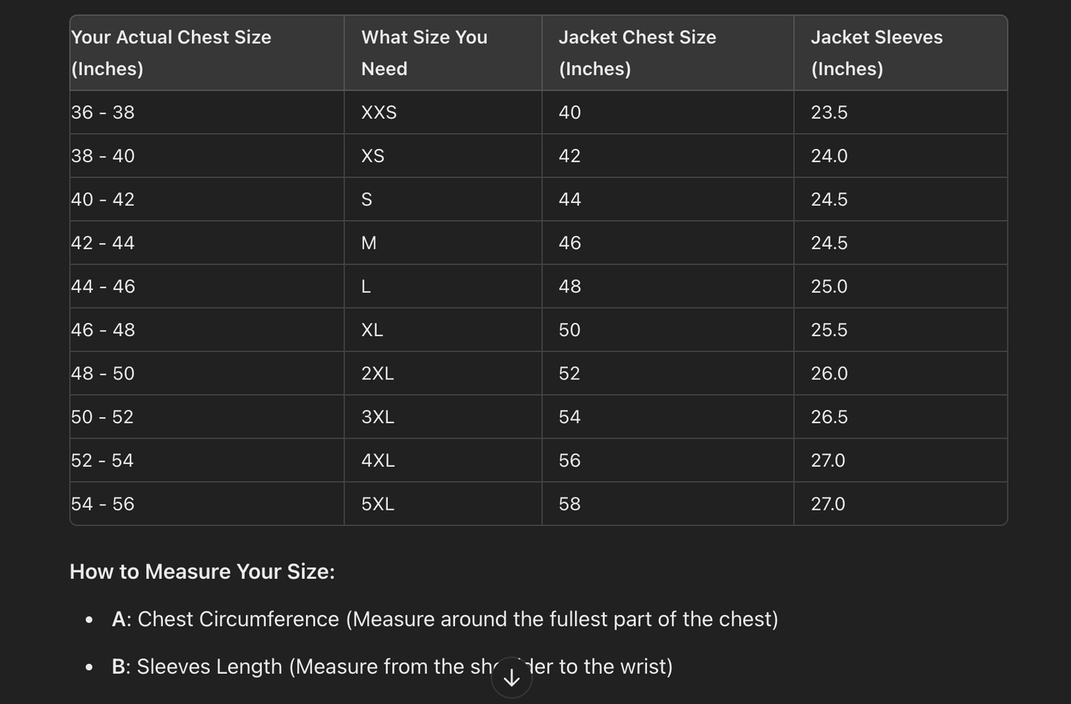The width and height of the screenshot is (1071, 704).
Task: Click the 2XL size cell
Action: [377, 373]
